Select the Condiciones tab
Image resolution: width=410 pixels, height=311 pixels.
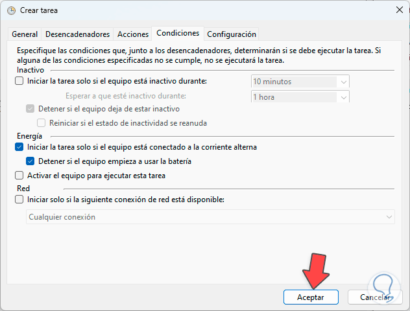[x=178, y=34]
